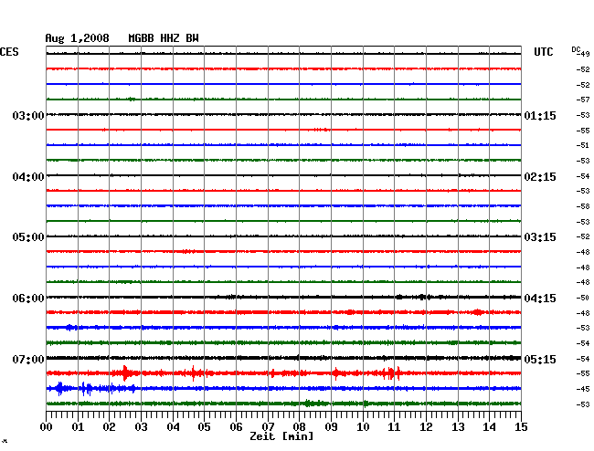The width and height of the screenshot is (594, 451).
Task: Click the DC offset value "-58"
Action: [x=583, y=206]
